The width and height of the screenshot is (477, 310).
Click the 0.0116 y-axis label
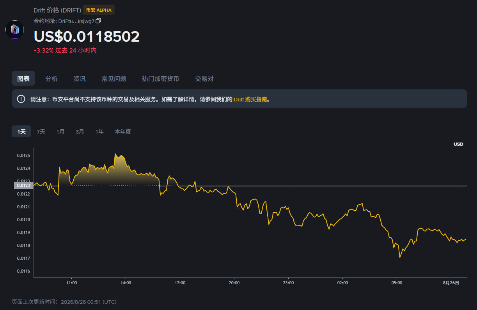(23, 271)
